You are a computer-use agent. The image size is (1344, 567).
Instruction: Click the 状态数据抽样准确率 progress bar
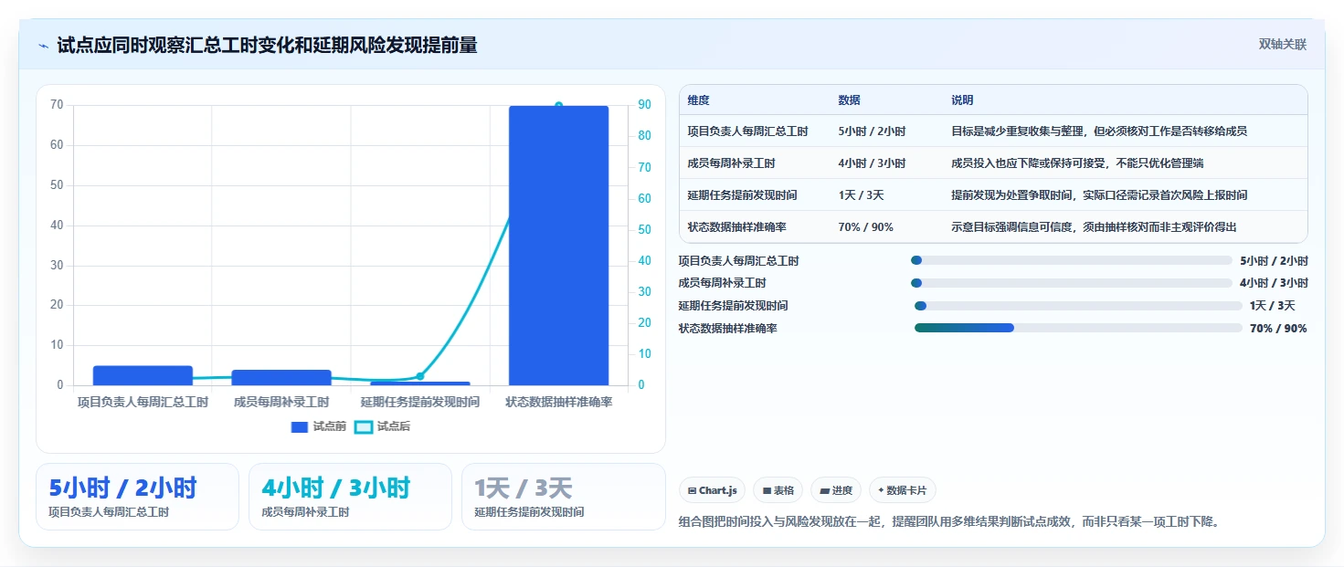coord(1078,328)
